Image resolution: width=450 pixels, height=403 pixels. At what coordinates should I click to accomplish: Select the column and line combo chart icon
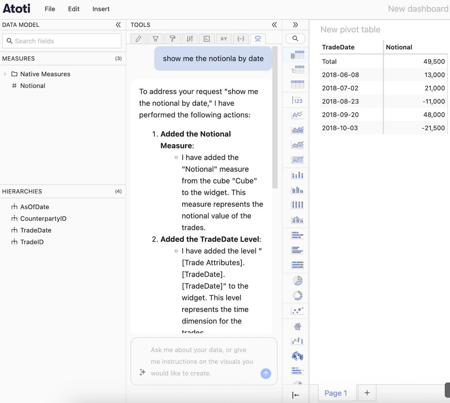[x=297, y=220]
